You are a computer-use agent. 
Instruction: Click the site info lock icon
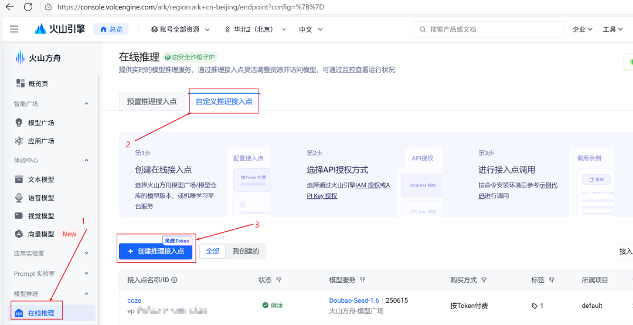click(x=48, y=6)
